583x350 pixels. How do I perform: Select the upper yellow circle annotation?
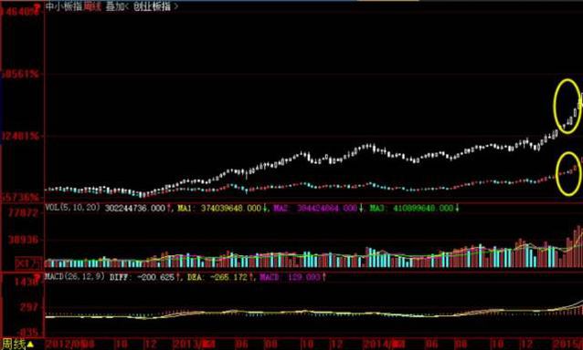567,107
